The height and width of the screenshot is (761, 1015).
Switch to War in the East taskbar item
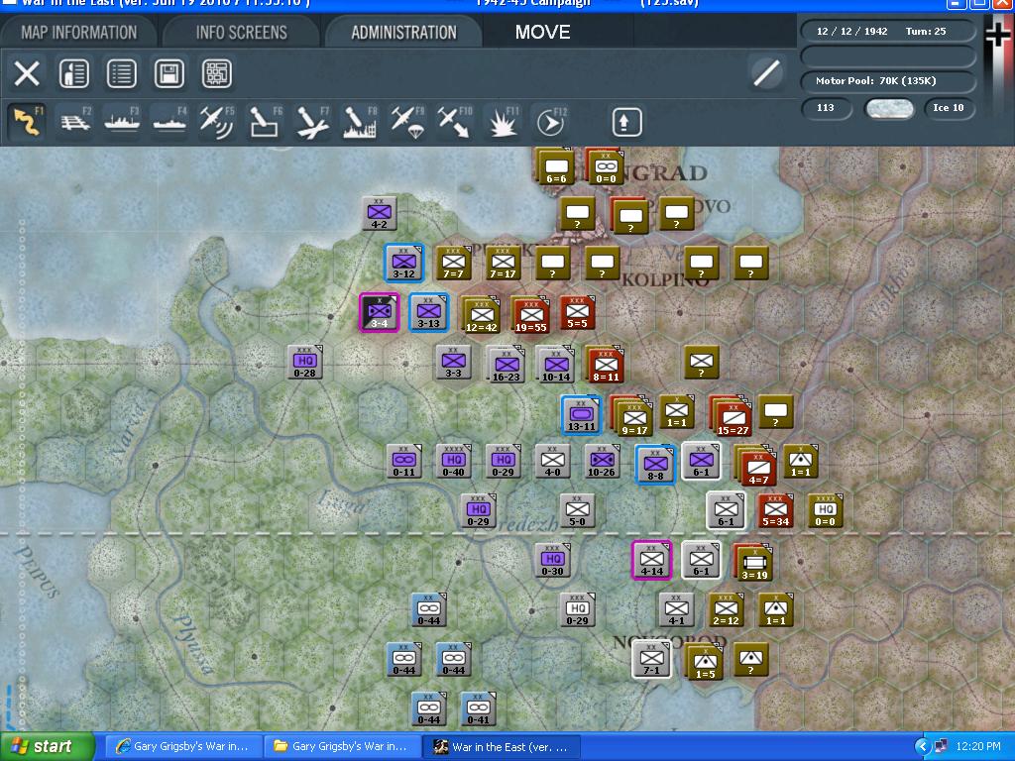[x=501, y=747]
